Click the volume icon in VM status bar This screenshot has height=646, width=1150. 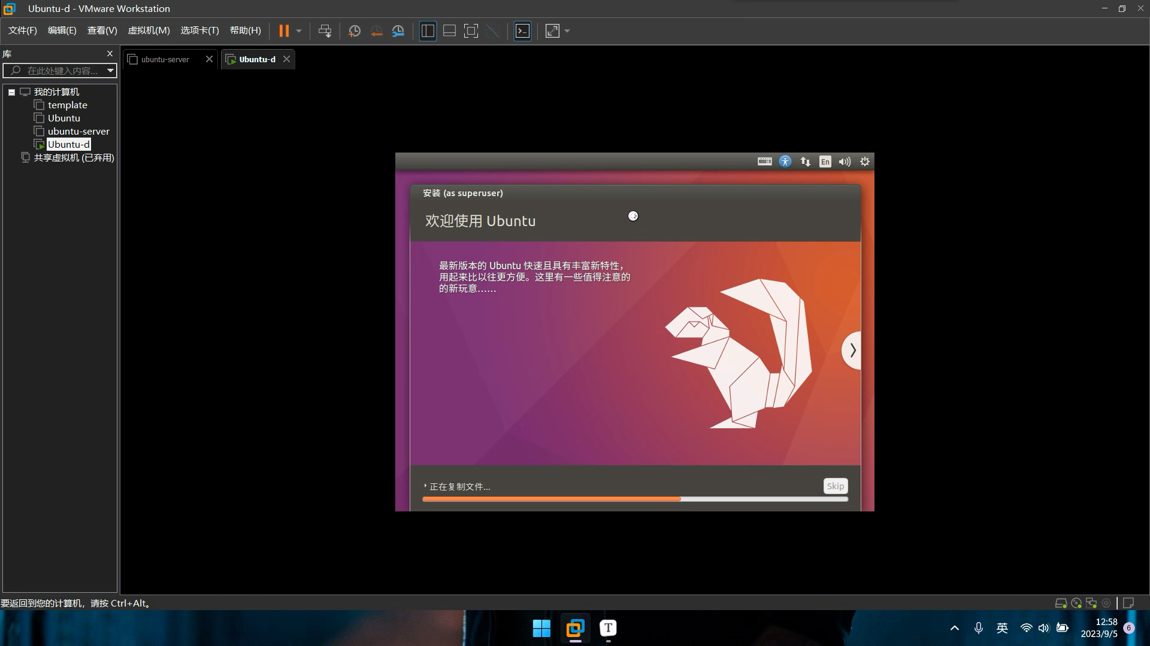845,161
